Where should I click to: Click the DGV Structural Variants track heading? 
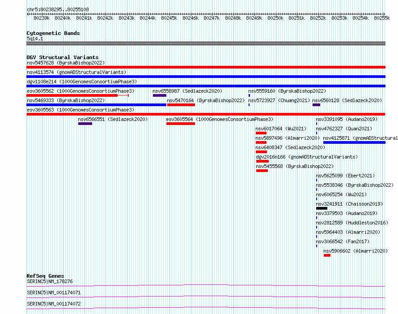coord(63,57)
